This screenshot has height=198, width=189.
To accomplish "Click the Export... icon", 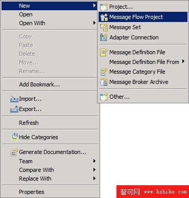I will pos(14,109).
